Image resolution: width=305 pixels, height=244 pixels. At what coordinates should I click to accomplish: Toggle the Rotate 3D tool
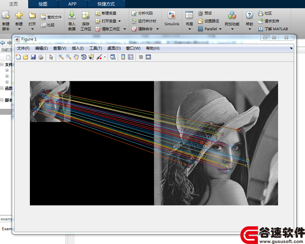click(x=84, y=57)
